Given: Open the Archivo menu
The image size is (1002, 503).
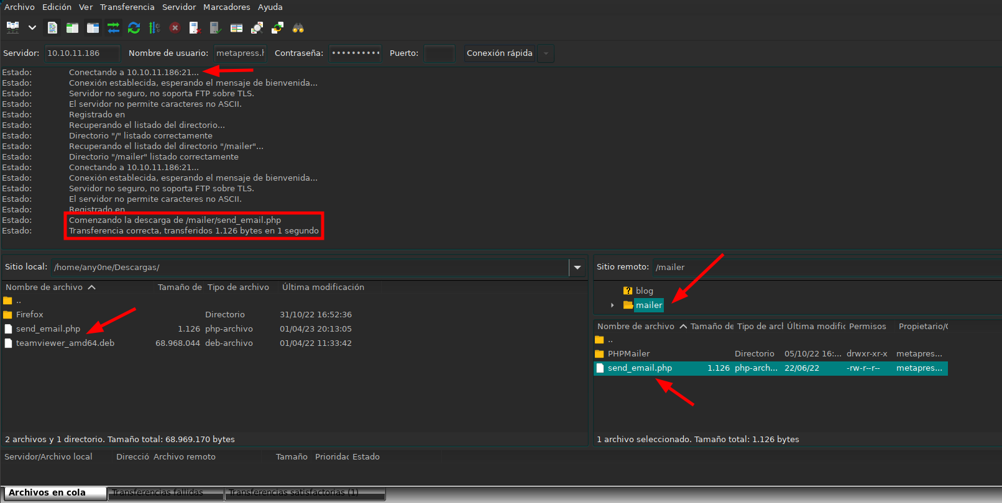Looking at the screenshot, I should click(x=19, y=7).
